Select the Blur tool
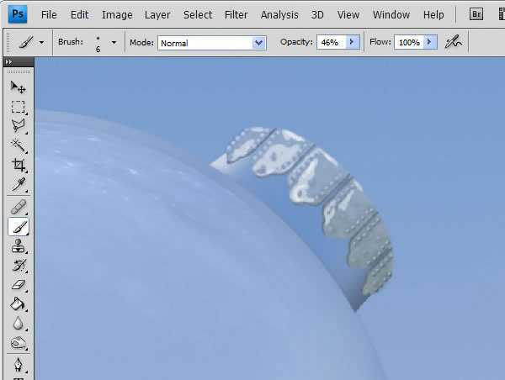This screenshot has width=505, height=380. click(18, 324)
